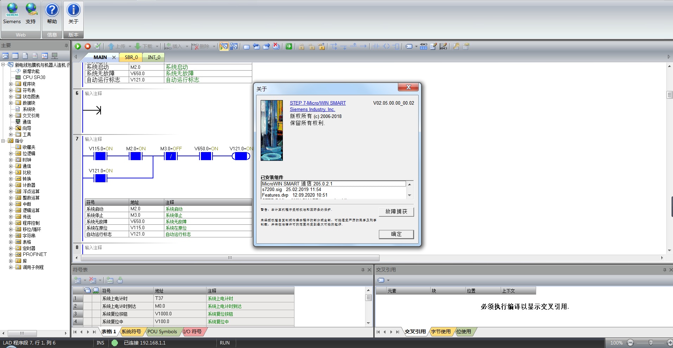This screenshot has height=348, width=673.
Task: Click the green arrow icon in program toolbar
Action: [289, 46]
